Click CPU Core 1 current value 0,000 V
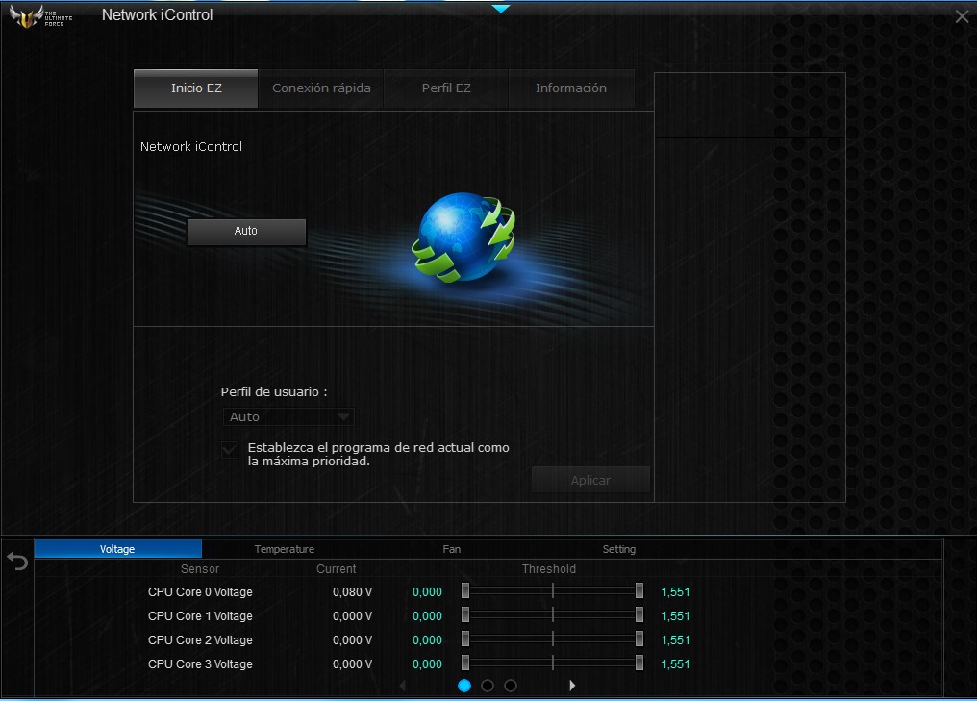977x701 pixels. click(x=352, y=616)
